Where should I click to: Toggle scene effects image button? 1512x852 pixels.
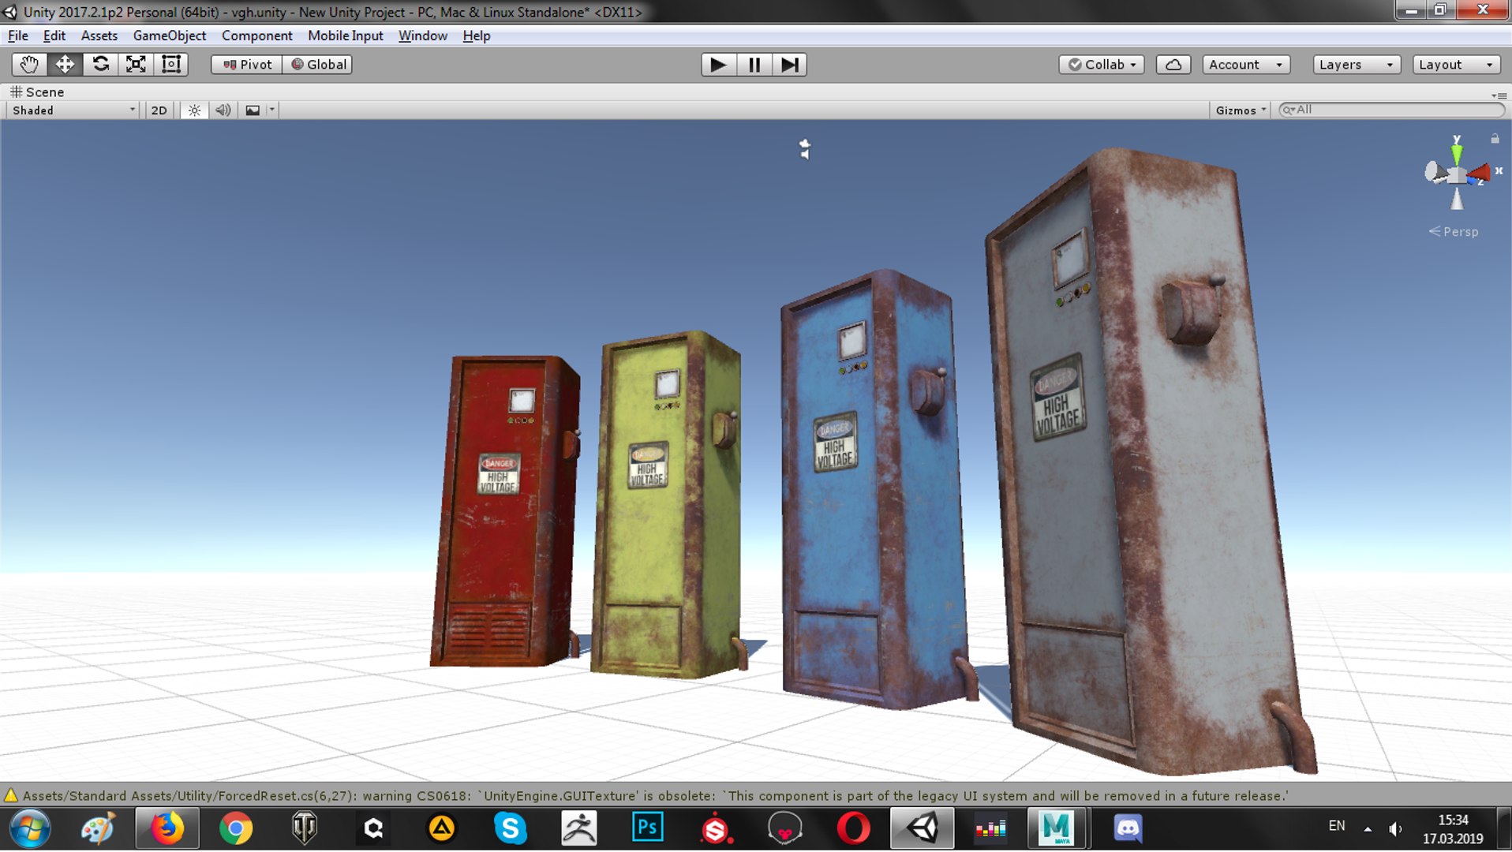pyautogui.click(x=253, y=110)
